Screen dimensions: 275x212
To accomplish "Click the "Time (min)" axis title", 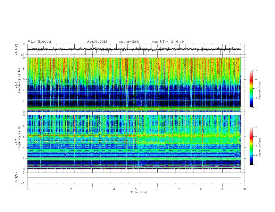I will coord(139,192).
